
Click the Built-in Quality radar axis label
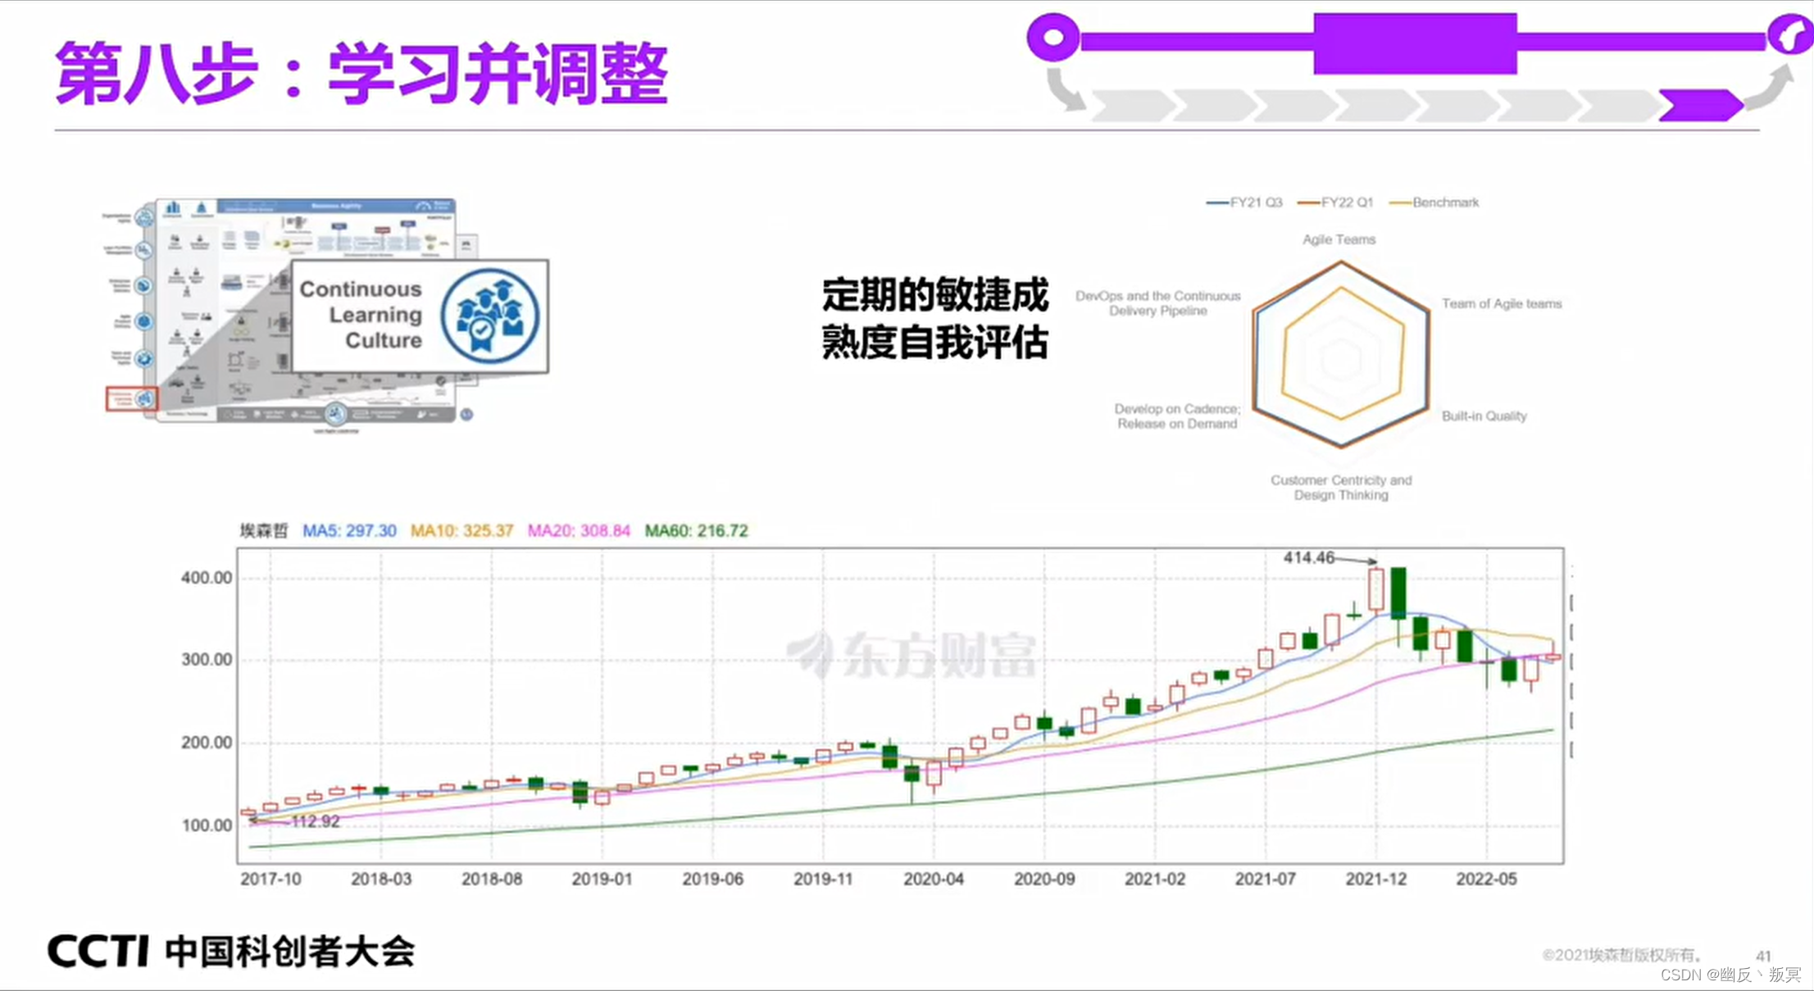1484,416
